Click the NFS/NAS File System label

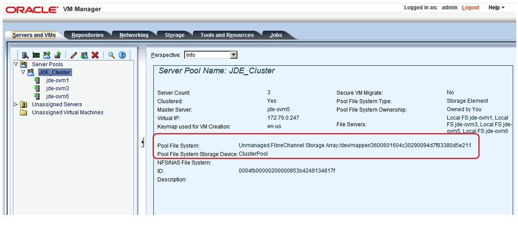(x=184, y=162)
